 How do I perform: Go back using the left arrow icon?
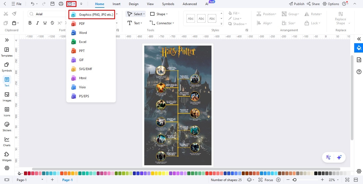click(x=5, y=4)
